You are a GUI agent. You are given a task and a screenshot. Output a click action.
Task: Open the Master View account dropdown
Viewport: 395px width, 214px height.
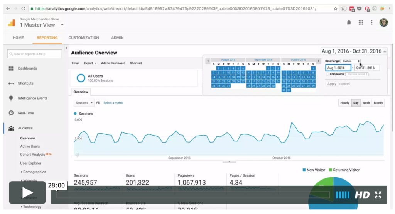click(x=62, y=25)
